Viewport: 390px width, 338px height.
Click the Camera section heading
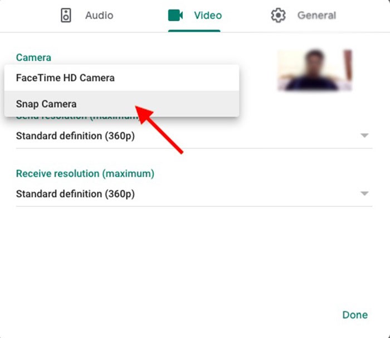[x=33, y=57]
